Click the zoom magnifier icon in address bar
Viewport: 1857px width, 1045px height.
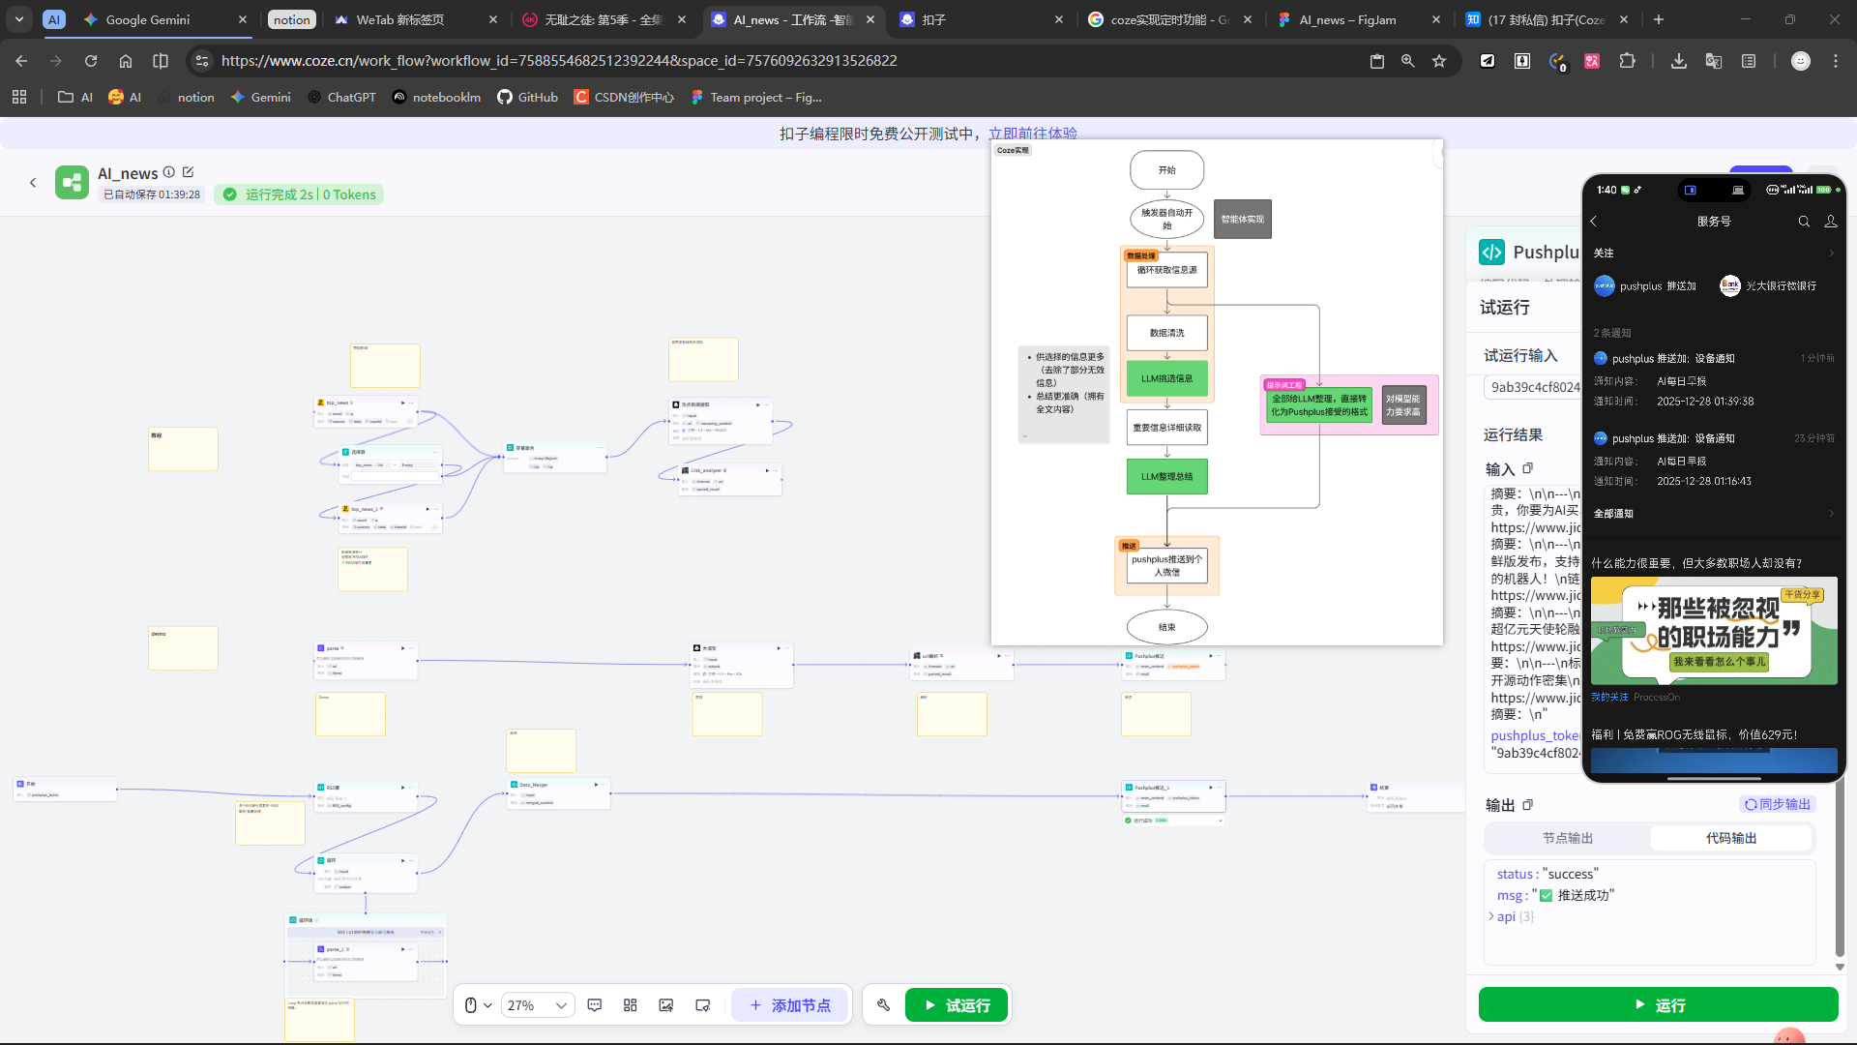(1408, 61)
